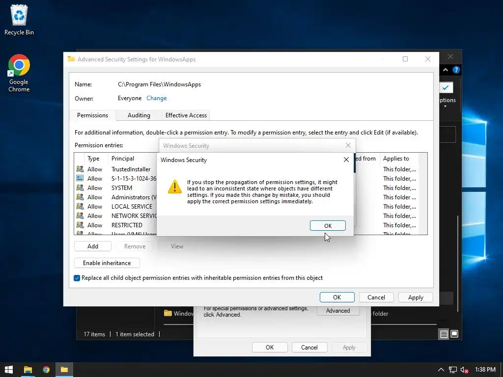
Task: Click the Change owner link
Action: (157, 98)
